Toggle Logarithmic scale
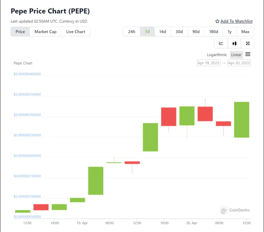This screenshot has height=232, width=264. tap(217, 55)
